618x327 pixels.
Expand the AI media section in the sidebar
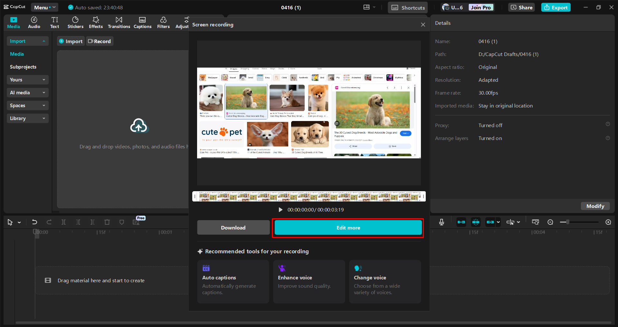pyautogui.click(x=27, y=93)
